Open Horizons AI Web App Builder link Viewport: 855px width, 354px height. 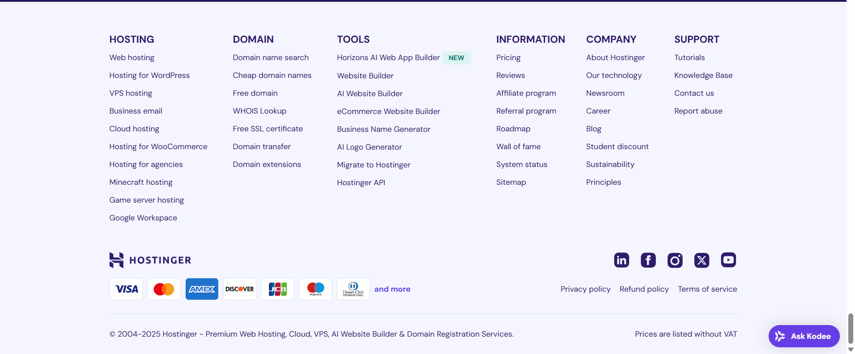point(388,57)
